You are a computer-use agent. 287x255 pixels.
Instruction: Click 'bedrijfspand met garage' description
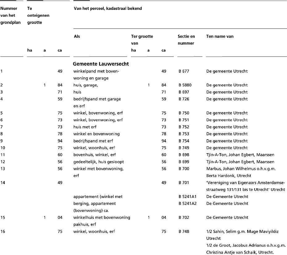(x=97, y=99)
